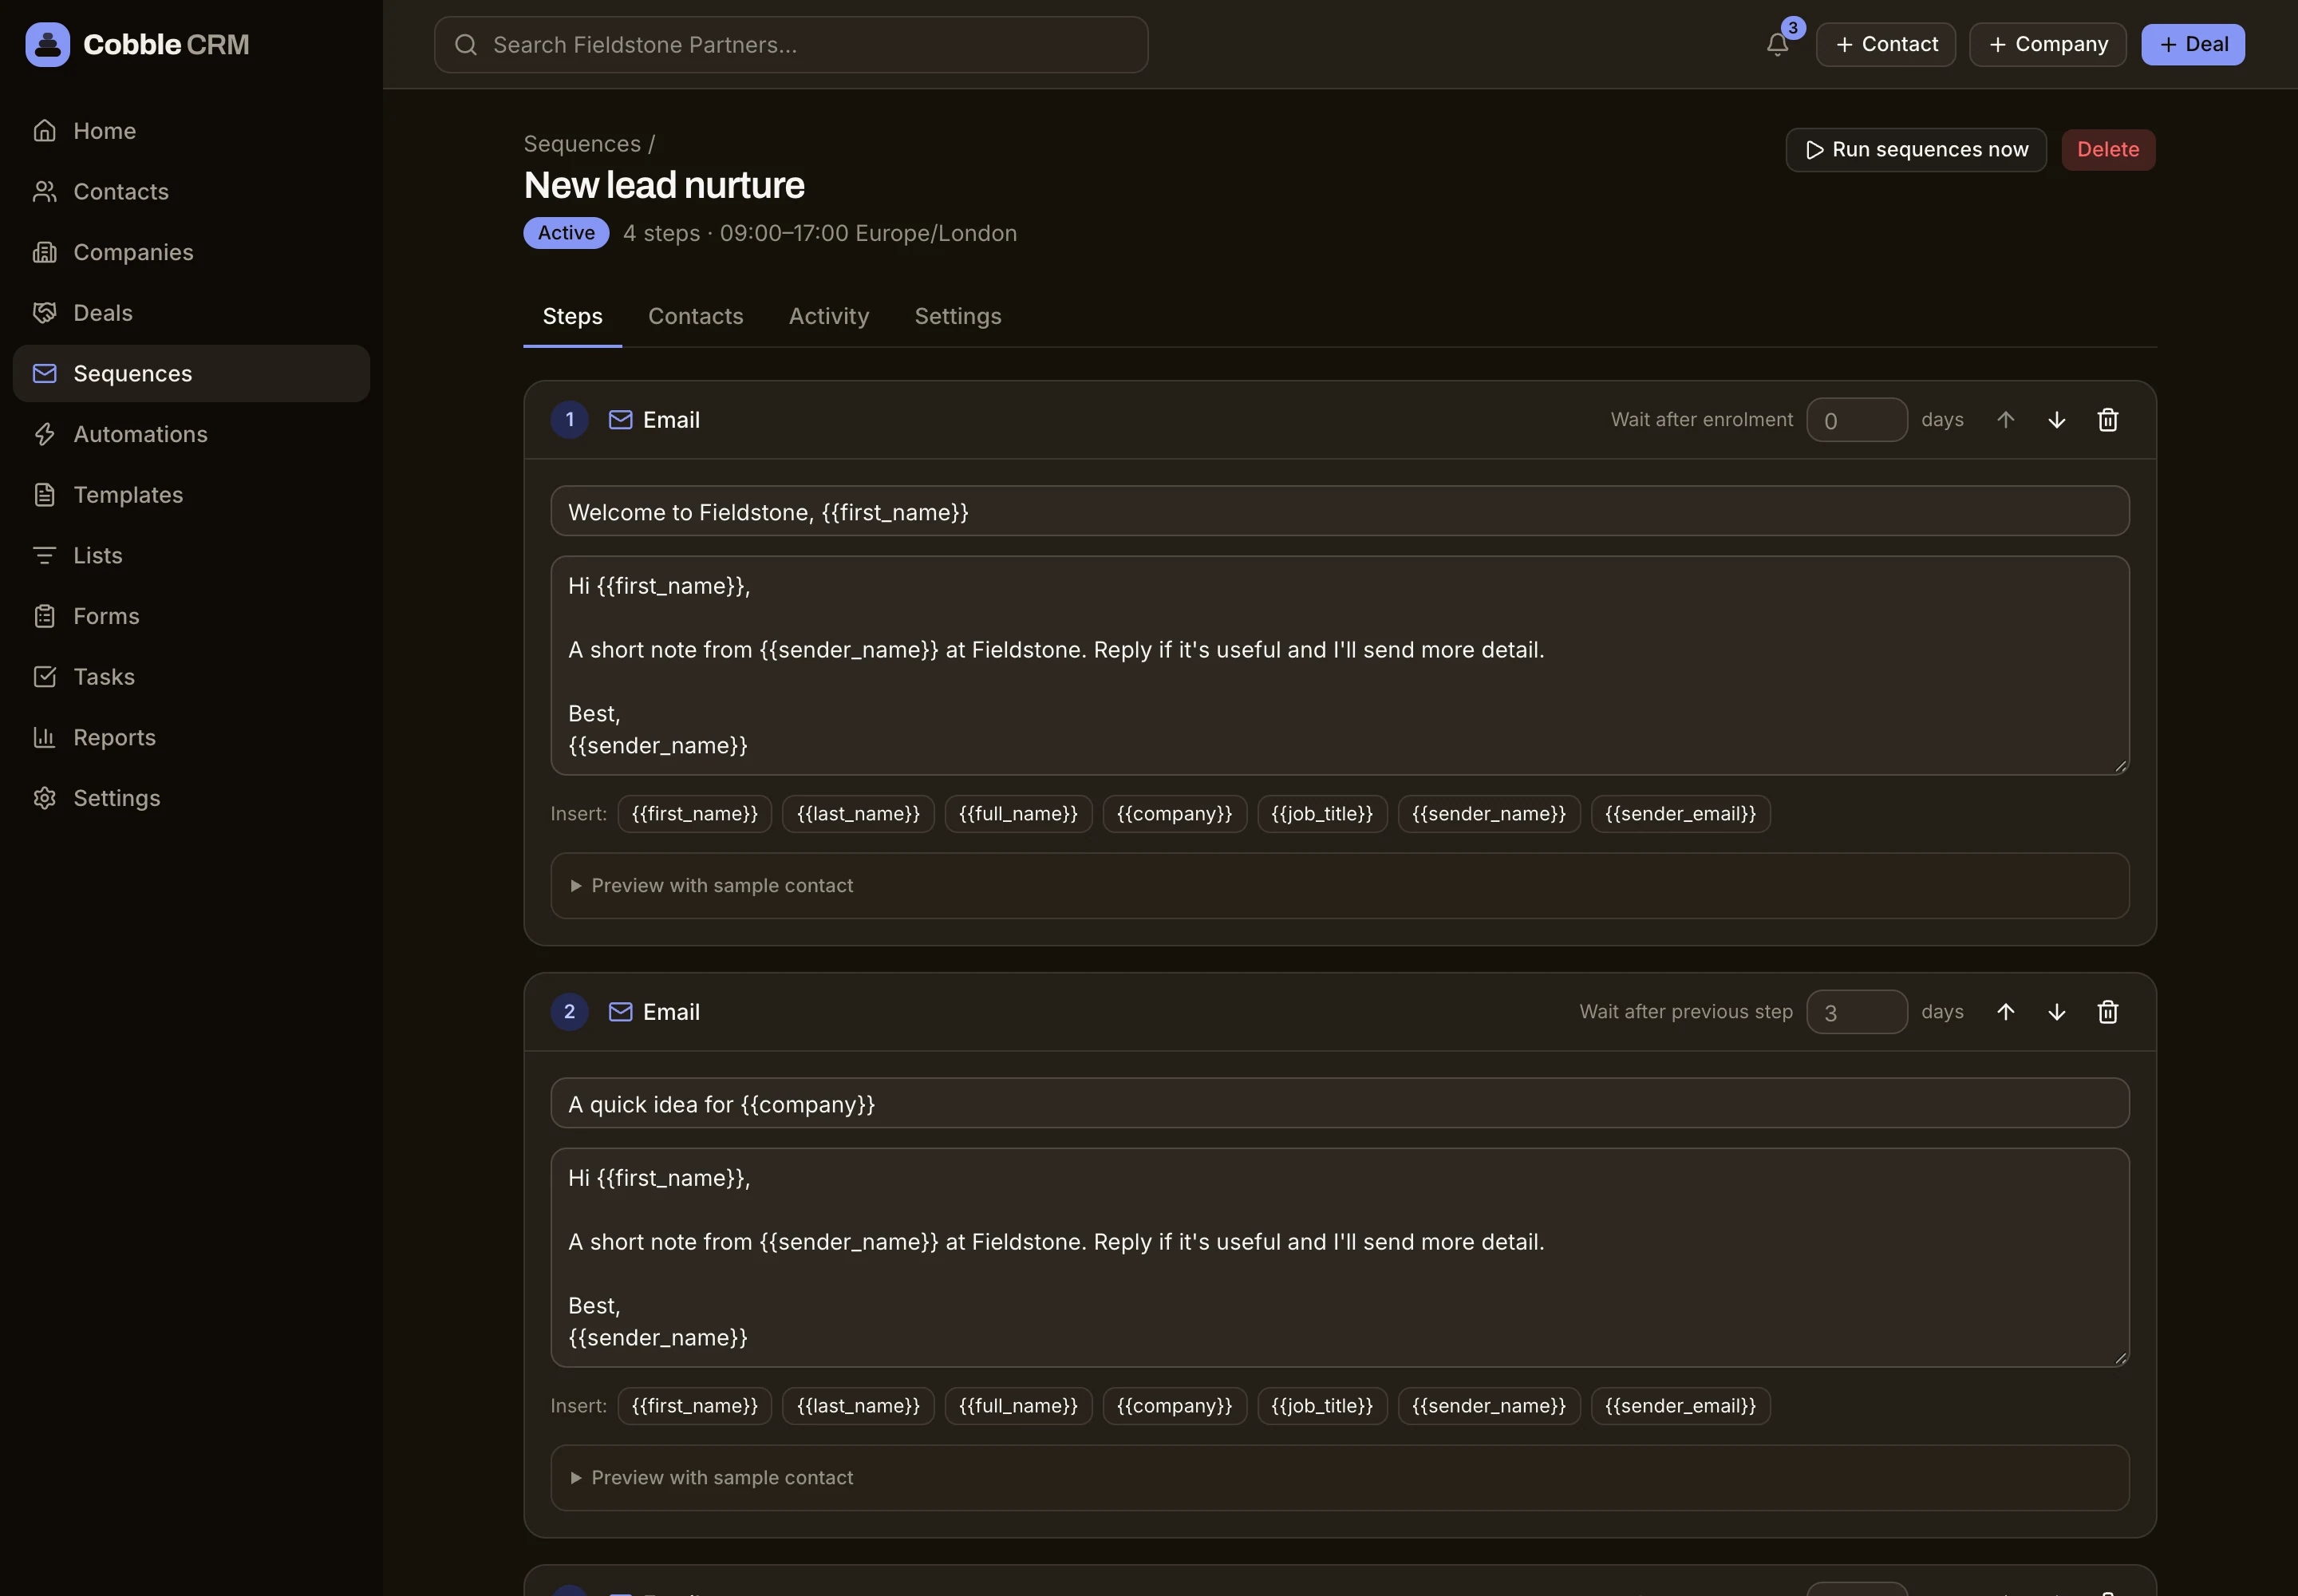Click Run sequences now button
2298x1596 pixels.
pyautogui.click(x=1916, y=150)
